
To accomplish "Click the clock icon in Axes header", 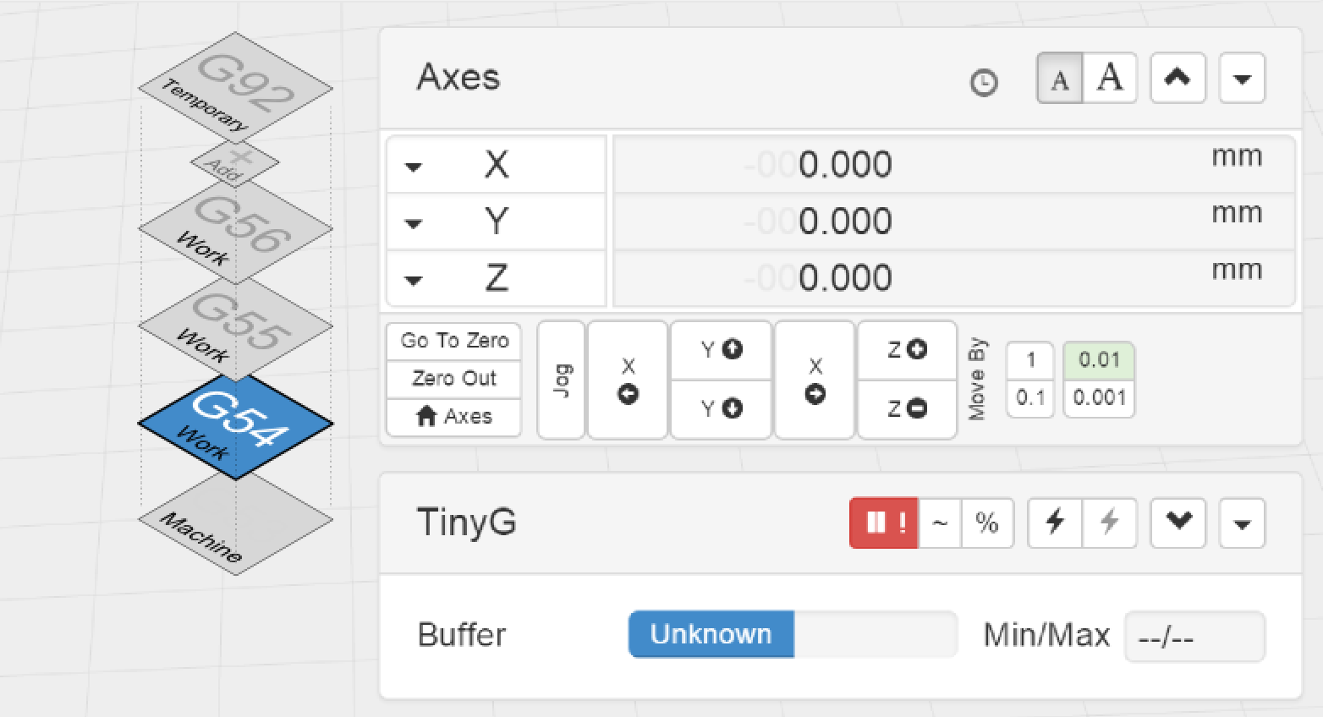I will click(983, 82).
